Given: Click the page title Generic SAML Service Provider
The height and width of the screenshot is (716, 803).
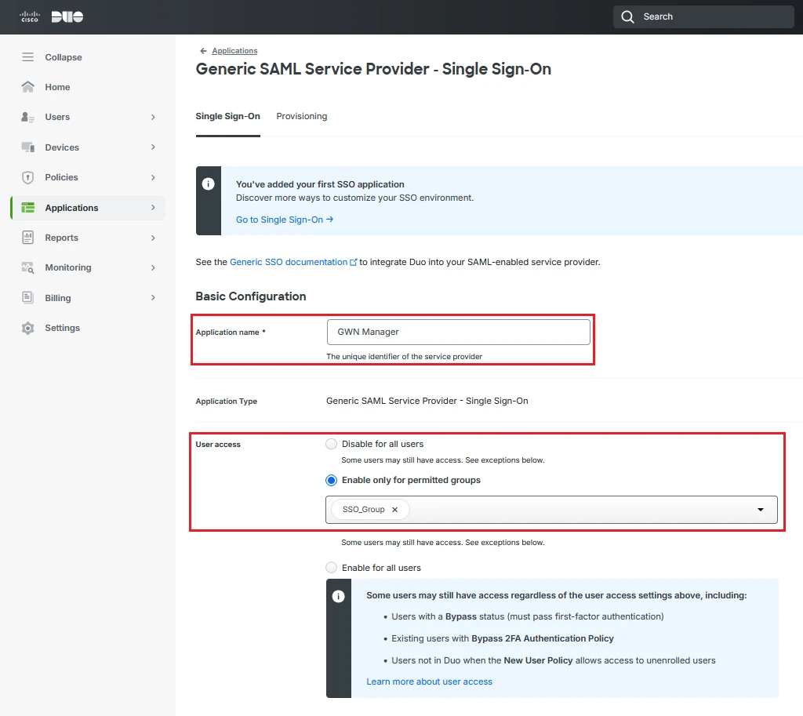Looking at the screenshot, I should click(x=373, y=69).
